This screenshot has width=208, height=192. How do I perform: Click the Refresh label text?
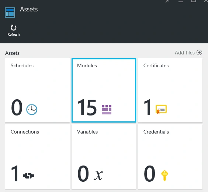14,35
